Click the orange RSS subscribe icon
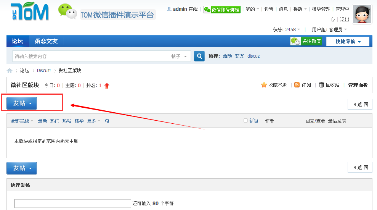377x210 pixels. [297, 85]
